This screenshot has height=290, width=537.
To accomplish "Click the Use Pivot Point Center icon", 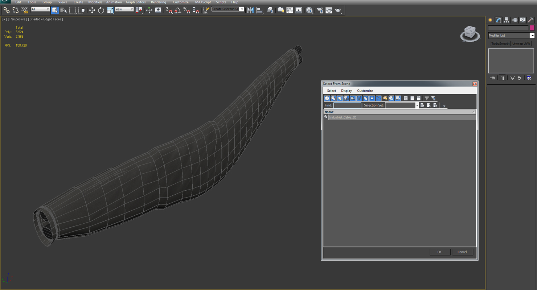I will pyautogui.click(x=139, y=10).
